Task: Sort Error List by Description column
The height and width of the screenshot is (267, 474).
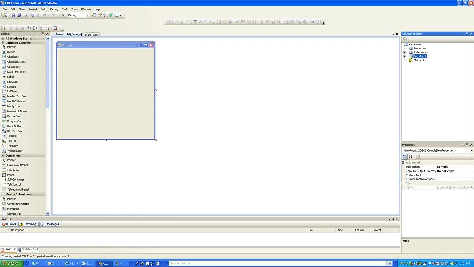Action: click(x=18, y=230)
